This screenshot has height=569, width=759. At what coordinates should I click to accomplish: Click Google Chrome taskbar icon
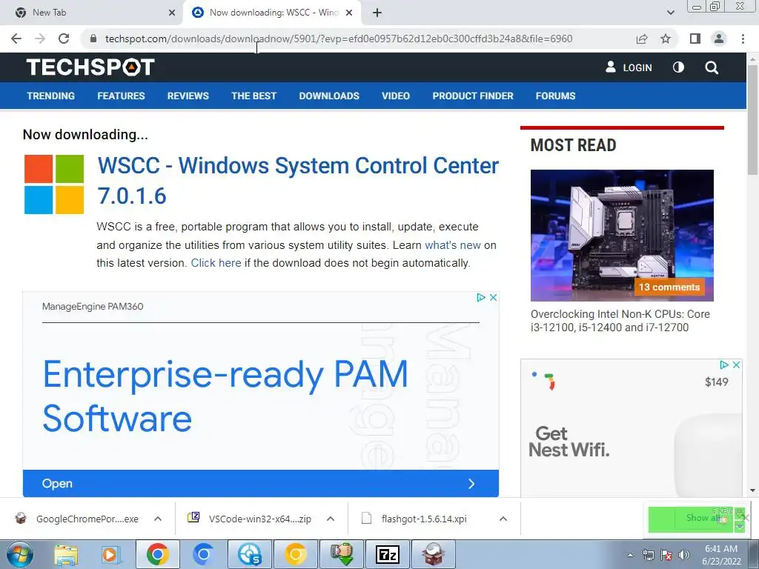pos(158,555)
